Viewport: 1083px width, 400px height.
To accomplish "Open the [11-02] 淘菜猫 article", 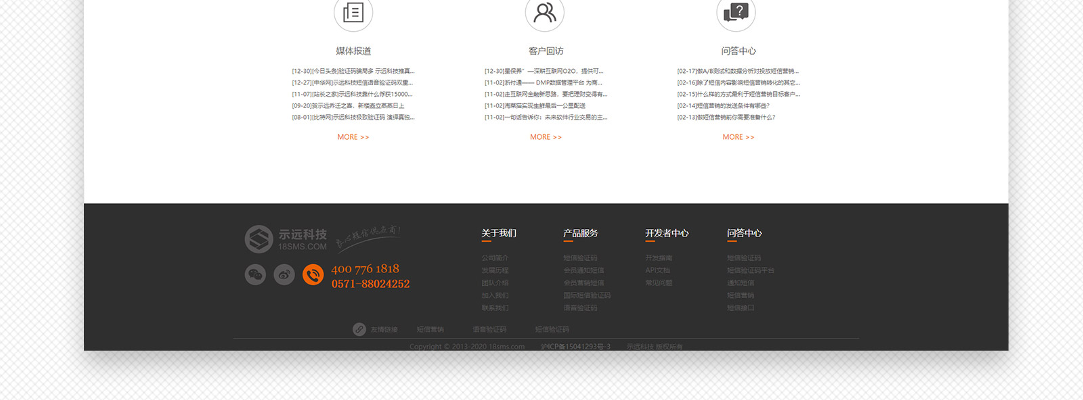I will pyautogui.click(x=535, y=105).
